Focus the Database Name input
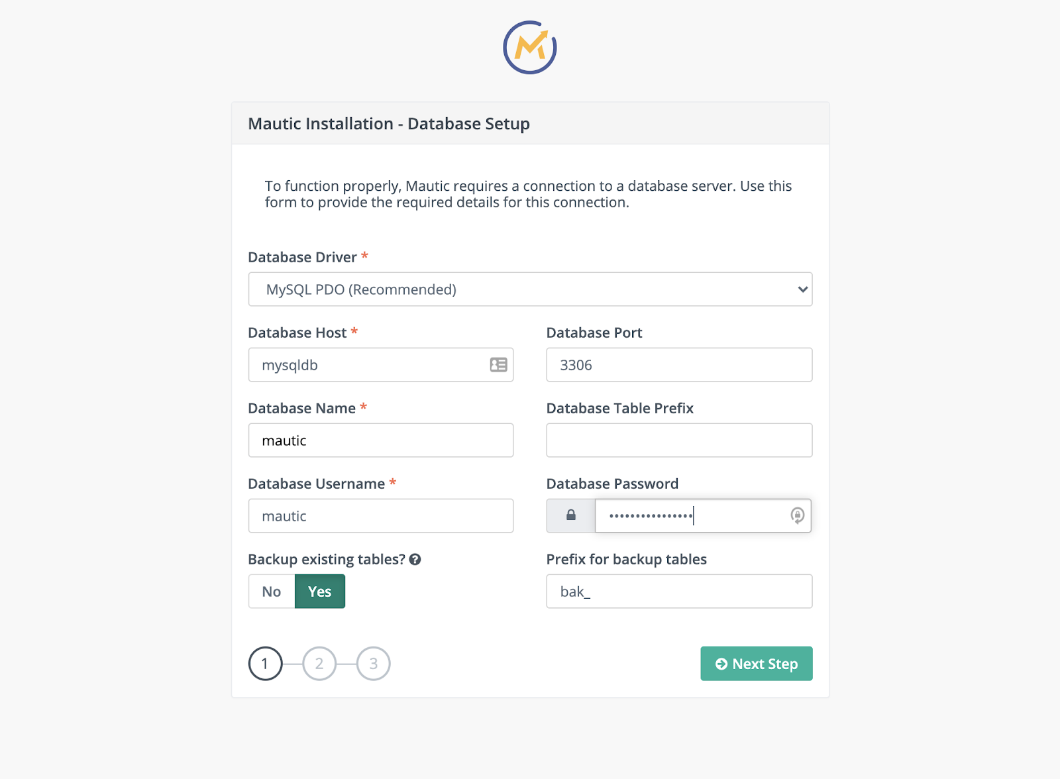The image size is (1060, 779). pos(381,441)
